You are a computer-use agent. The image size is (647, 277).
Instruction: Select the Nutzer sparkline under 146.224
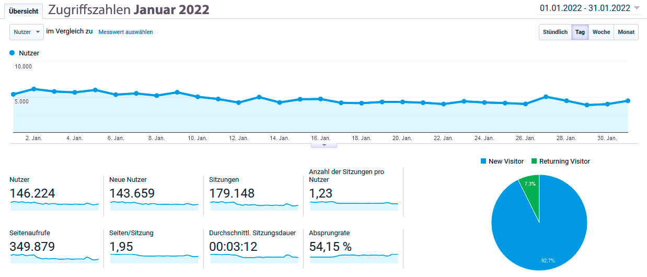(54, 205)
